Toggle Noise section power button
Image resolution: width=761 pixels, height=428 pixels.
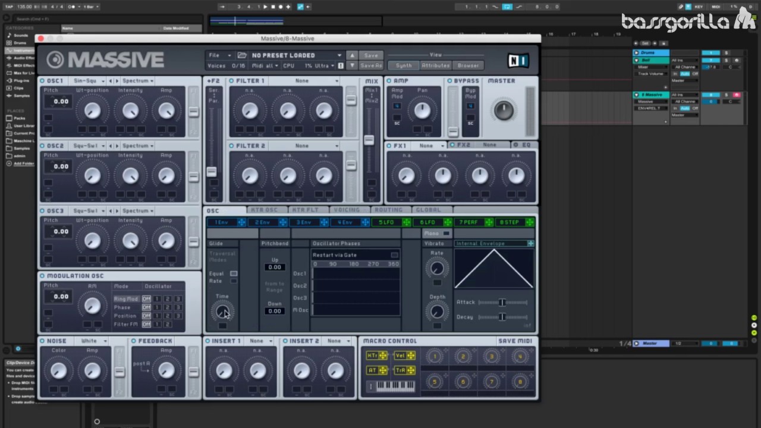click(42, 341)
